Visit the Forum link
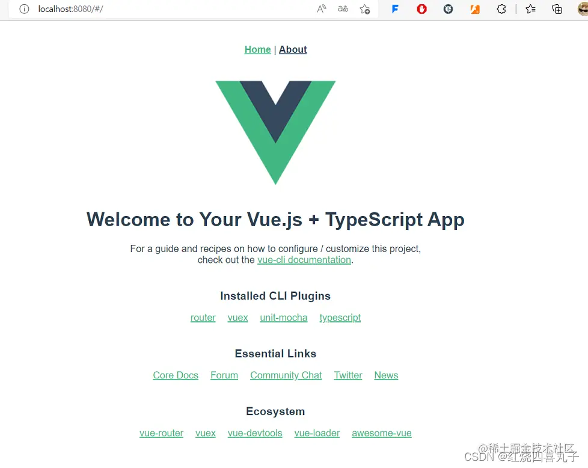This screenshot has width=588, height=468. point(224,375)
